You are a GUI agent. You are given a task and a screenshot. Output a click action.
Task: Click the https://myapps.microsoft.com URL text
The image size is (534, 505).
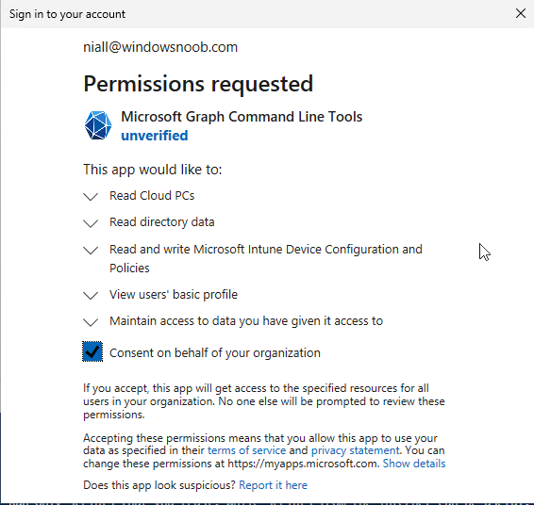303,464
